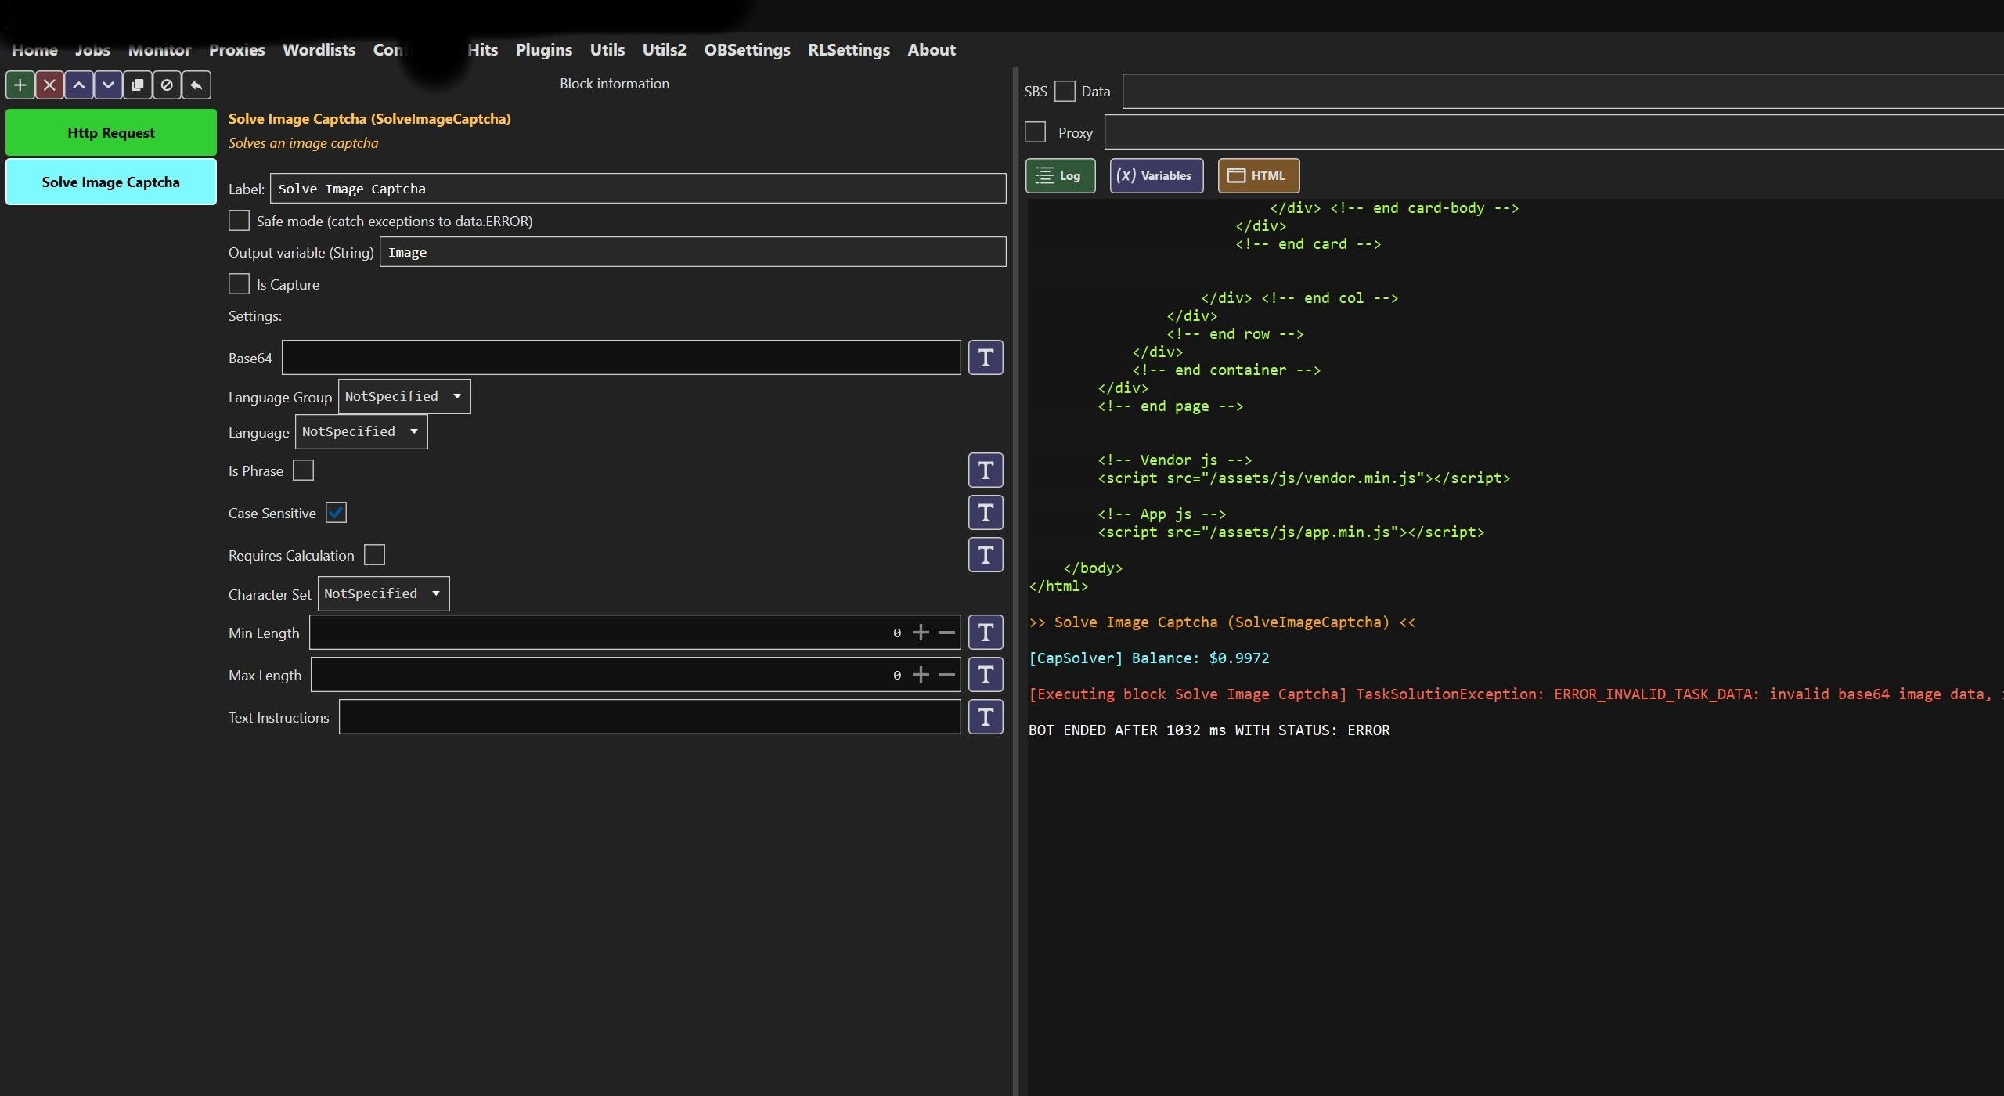Image resolution: width=2004 pixels, height=1096 pixels.
Task: Enable the SBS checkbox
Action: tap(1065, 92)
